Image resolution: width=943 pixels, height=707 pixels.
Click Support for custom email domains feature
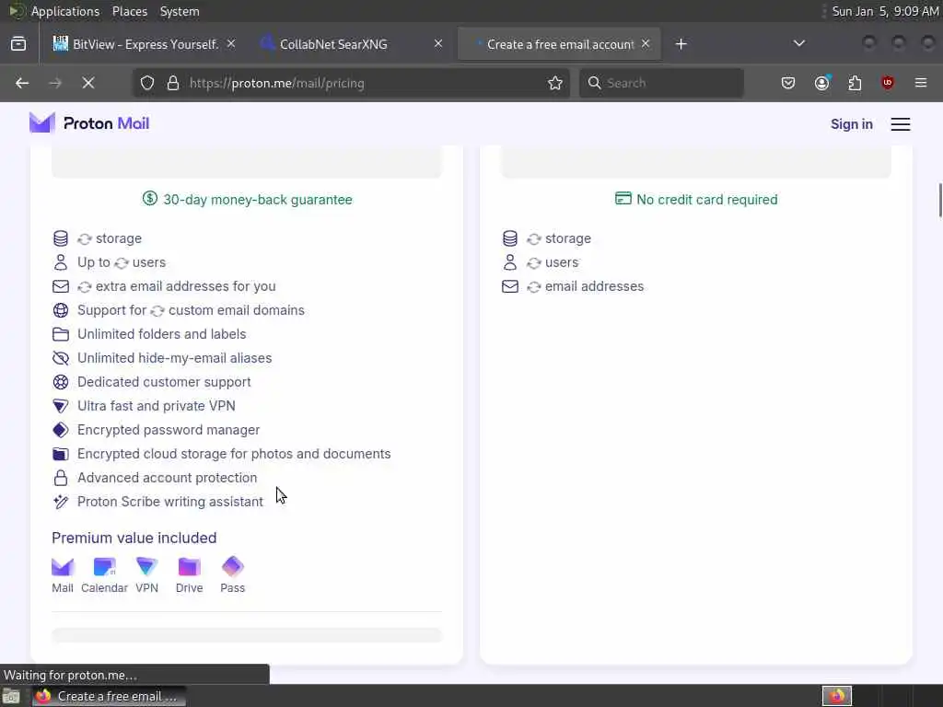pos(191,310)
